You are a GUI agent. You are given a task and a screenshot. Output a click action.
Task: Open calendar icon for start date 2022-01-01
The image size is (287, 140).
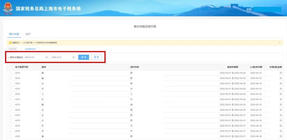coord(47,57)
